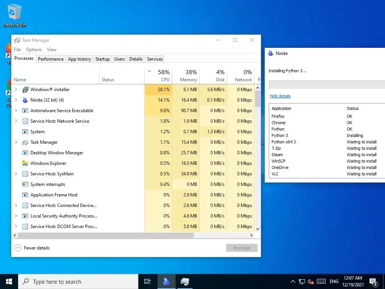
Task: Open the Recycle Bin desktop icon
Action: (15, 15)
